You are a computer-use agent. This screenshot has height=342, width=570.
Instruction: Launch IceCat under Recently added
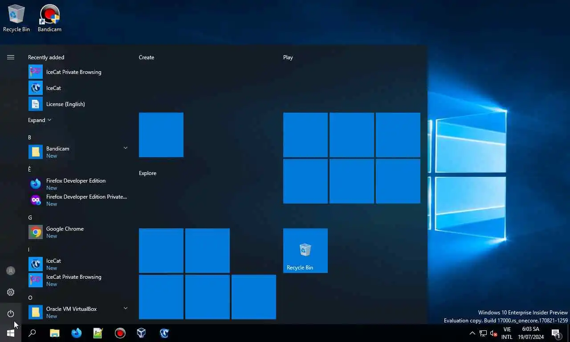(78, 88)
